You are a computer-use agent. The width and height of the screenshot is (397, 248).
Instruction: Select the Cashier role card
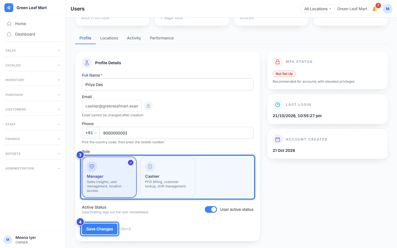[168, 177]
